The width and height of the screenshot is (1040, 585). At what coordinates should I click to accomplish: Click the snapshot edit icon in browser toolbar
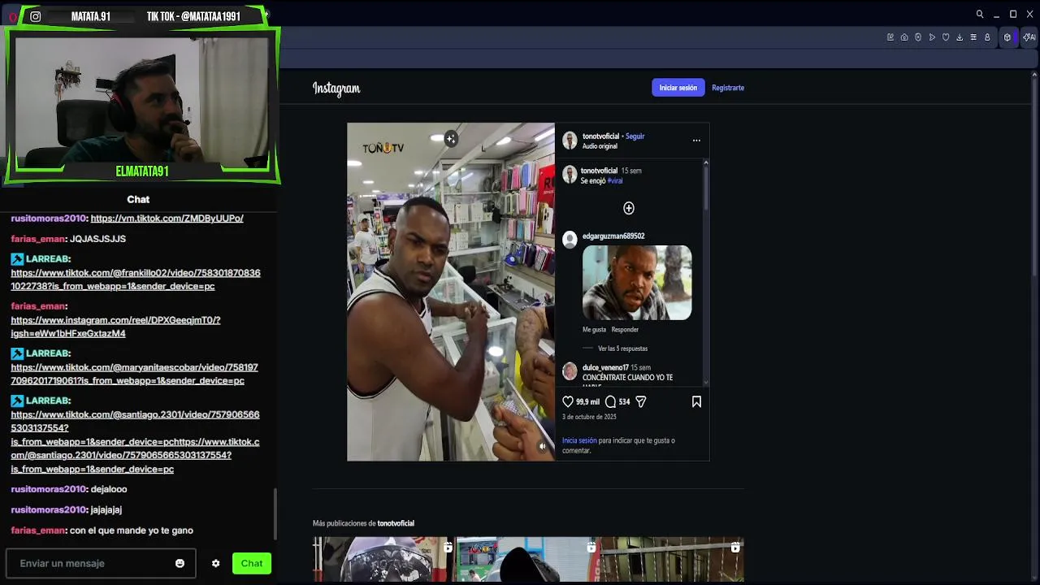890,37
